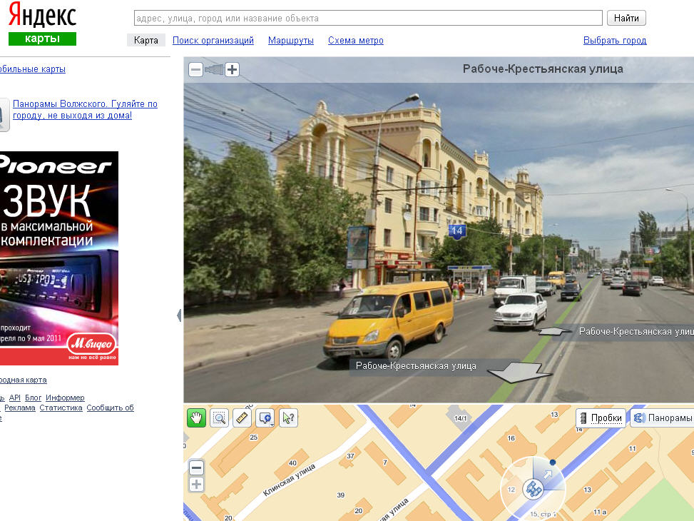The height and width of the screenshot is (521, 694).
Task: Zoom out the map with minus button
Action: point(197,467)
